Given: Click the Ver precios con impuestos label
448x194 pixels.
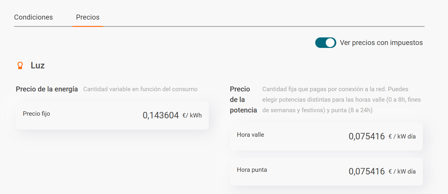Looking at the screenshot, I should tap(381, 43).
